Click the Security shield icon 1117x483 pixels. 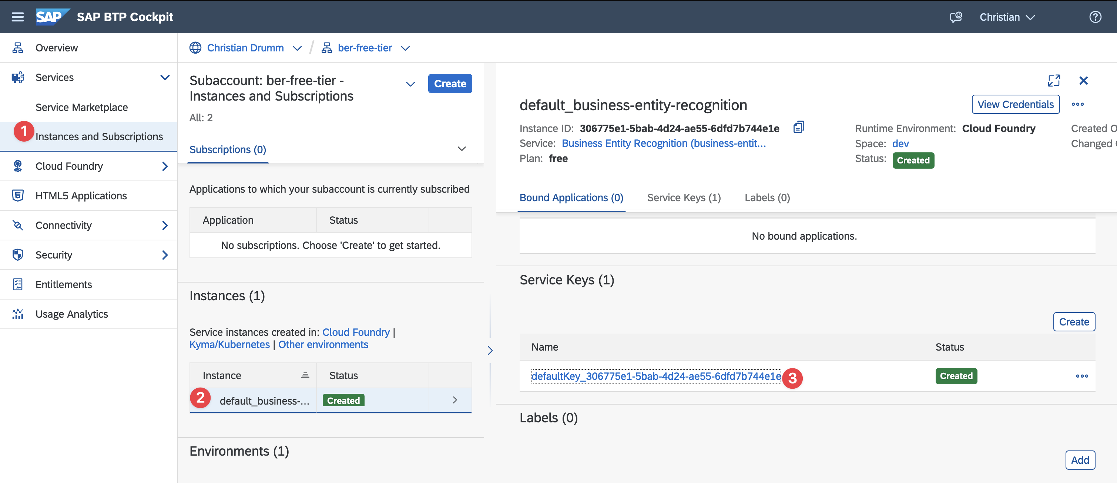click(x=18, y=255)
